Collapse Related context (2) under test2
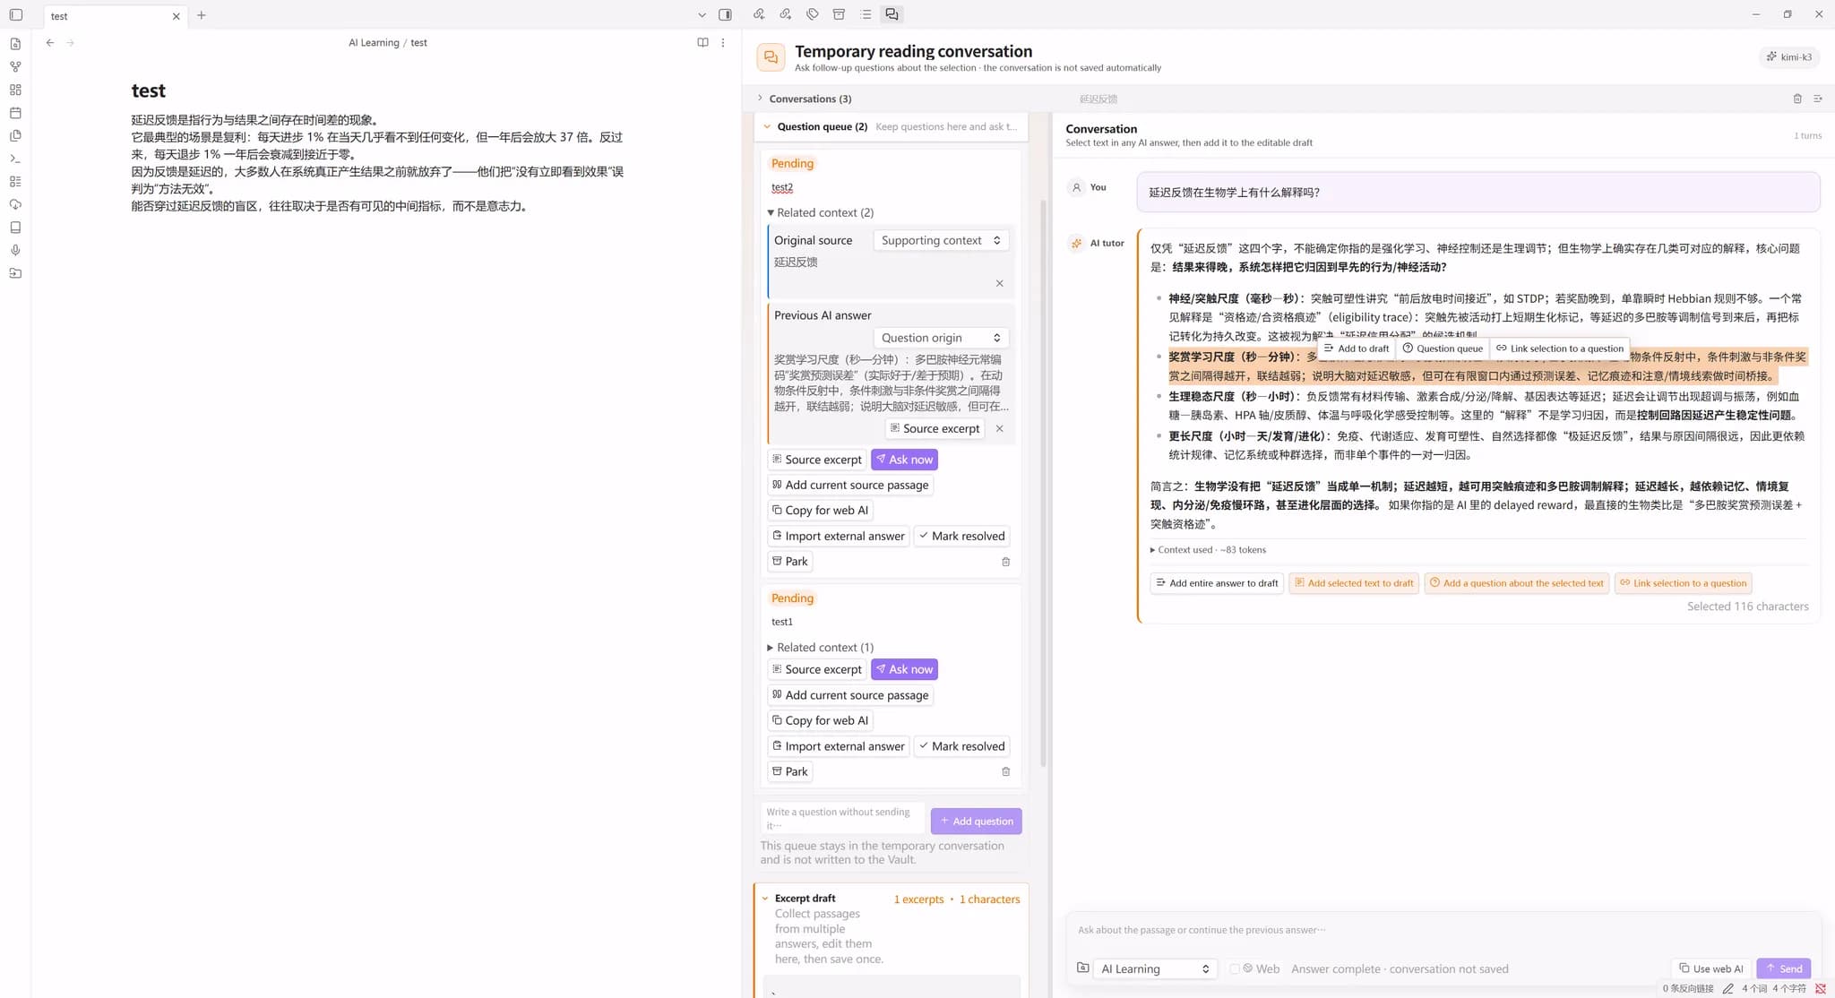1835x998 pixels. 819,212
